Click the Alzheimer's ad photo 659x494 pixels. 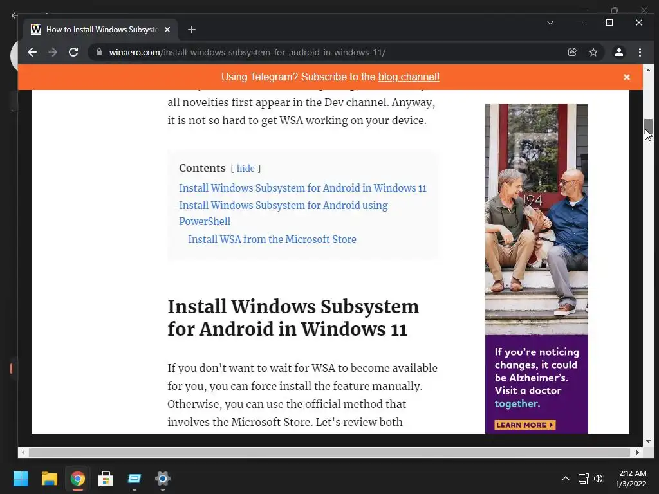[536, 219]
